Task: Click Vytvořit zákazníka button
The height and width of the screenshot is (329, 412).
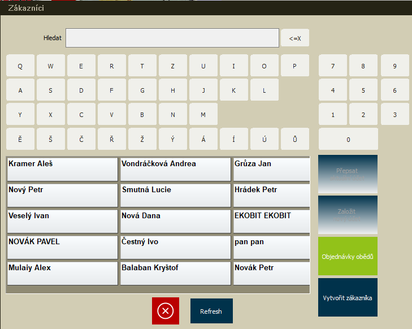Action: point(348,297)
